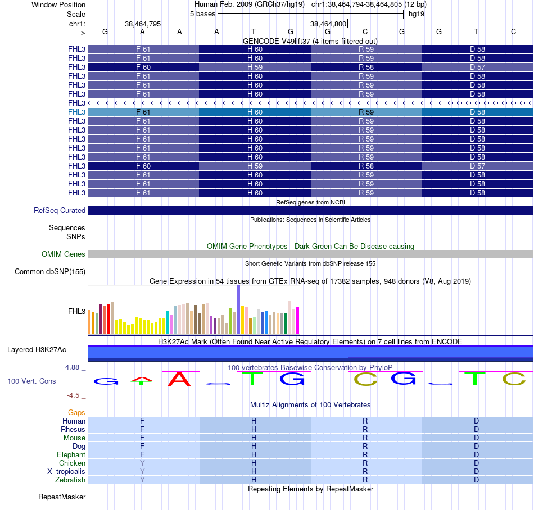Click the Zebrafish species label
Viewport: 534px width, 510px height.
pyautogui.click(x=70, y=480)
